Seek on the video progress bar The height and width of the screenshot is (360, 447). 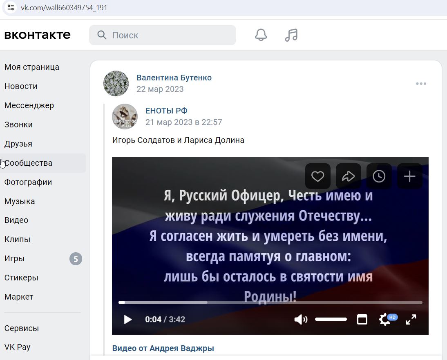(x=270, y=302)
